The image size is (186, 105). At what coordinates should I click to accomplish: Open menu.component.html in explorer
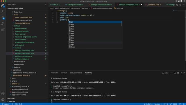(x=24, y=17)
